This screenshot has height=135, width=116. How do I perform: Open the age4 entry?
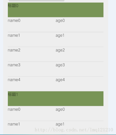[60, 80]
